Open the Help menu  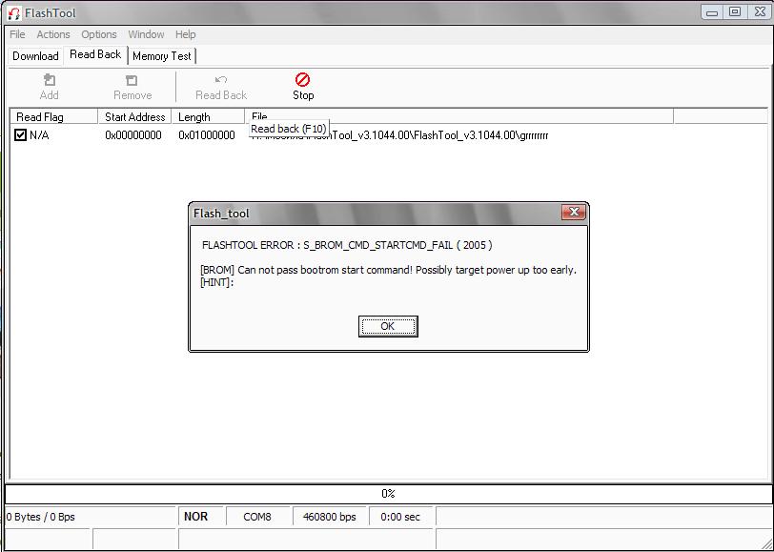pyautogui.click(x=186, y=34)
